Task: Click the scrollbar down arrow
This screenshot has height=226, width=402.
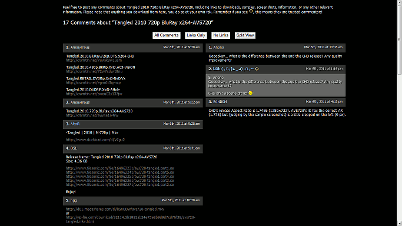Action: (400, 224)
